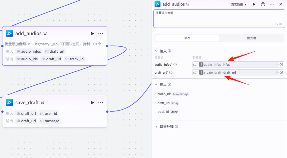The image size is (287, 158).
Task: Click the str type badge on draft_url value
Action: coord(195,72)
